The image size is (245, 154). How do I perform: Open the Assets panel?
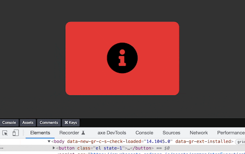pos(28,123)
